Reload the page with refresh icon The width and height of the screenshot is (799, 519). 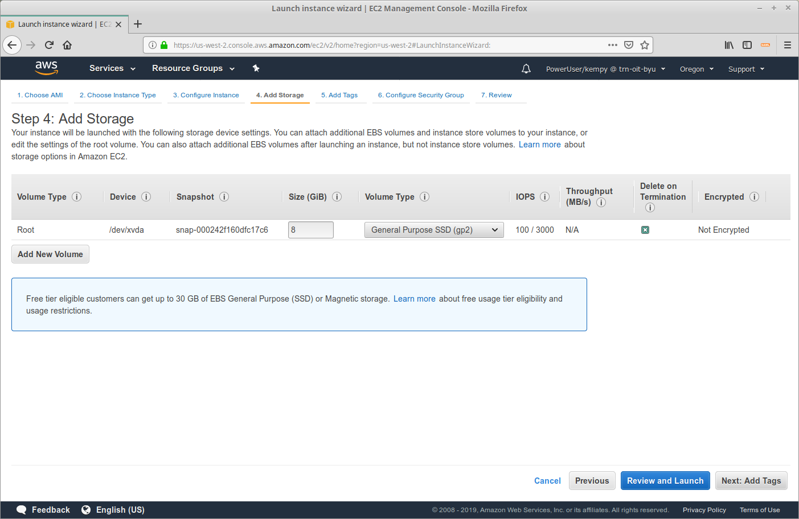pyautogui.click(x=49, y=45)
